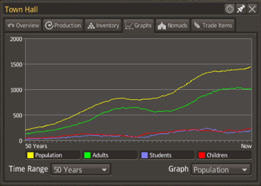This screenshot has height=186, width=261.
Task: Expand the Time Range dropdown arrow
Action: [x=104, y=170]
